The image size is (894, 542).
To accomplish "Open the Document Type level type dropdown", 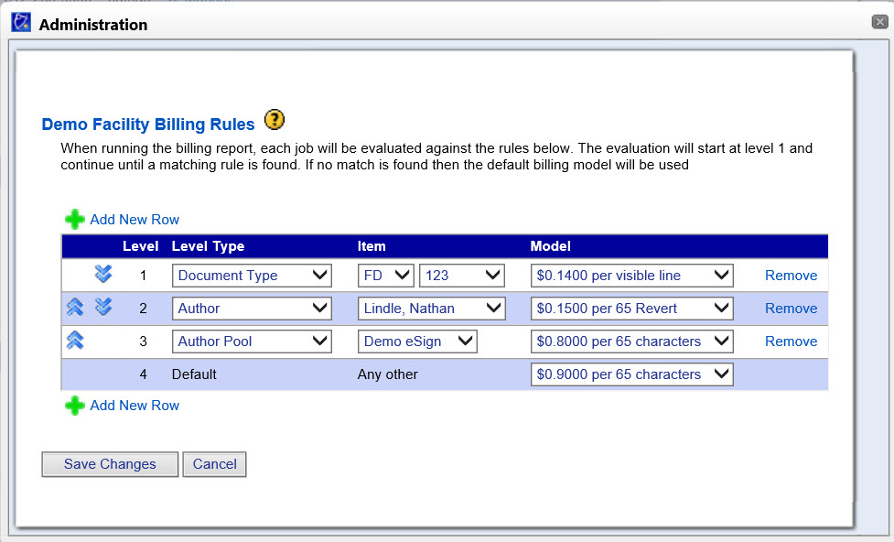I will (252, 276).
